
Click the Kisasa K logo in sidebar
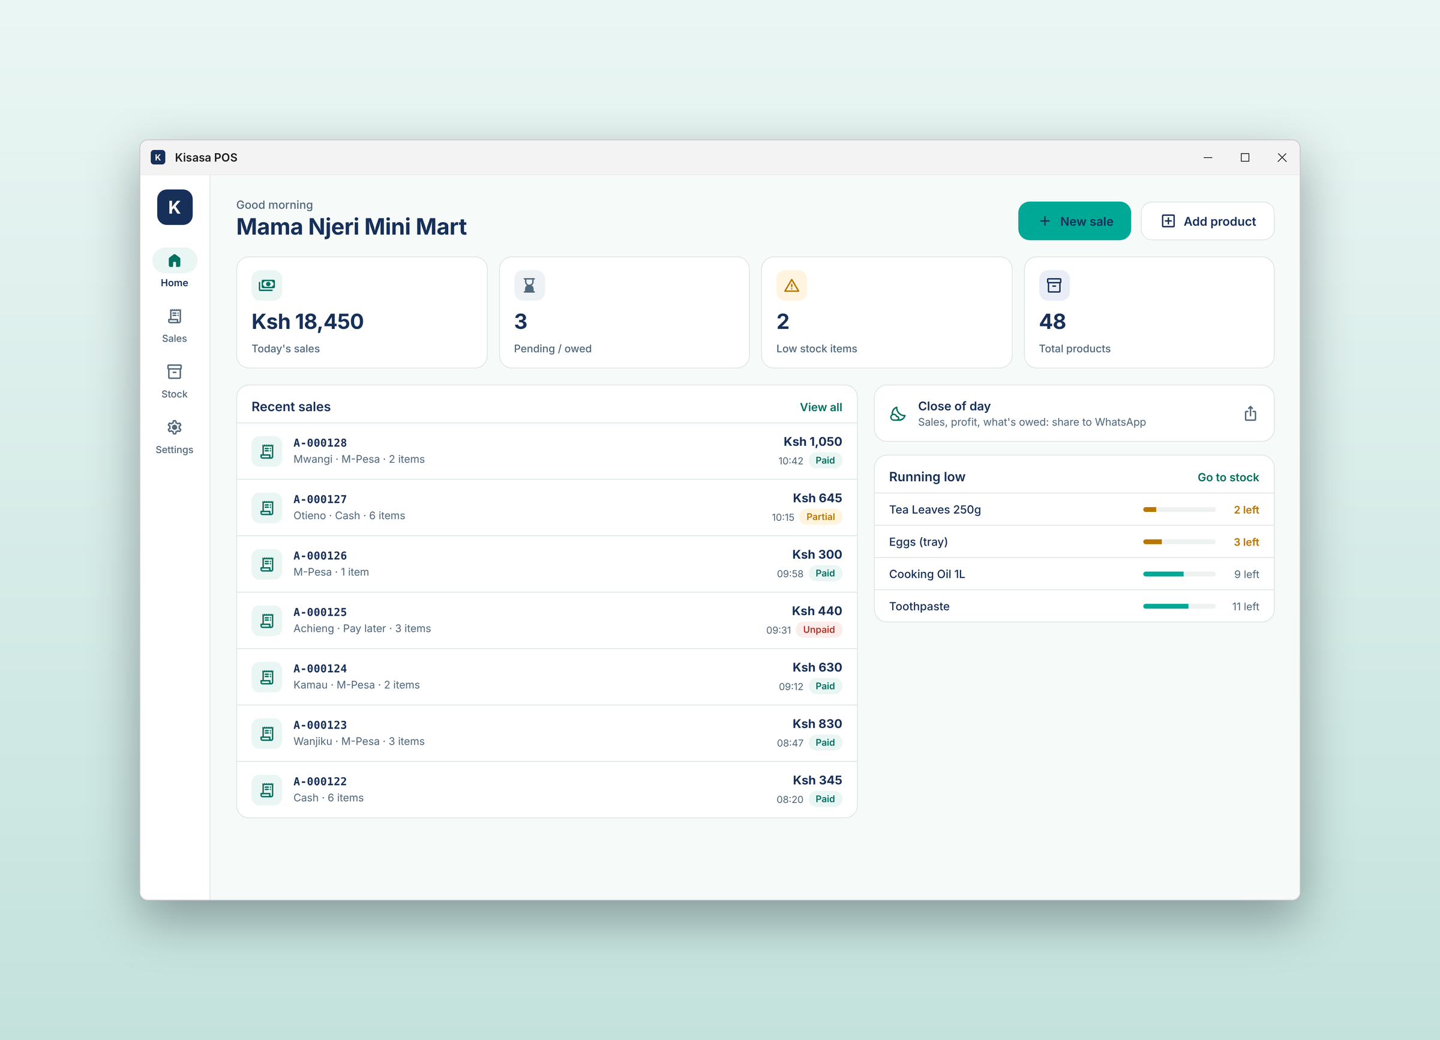point(175,207)
